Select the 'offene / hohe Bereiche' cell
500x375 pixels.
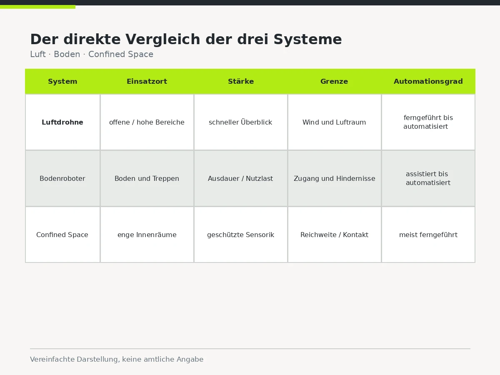(147, 122)
